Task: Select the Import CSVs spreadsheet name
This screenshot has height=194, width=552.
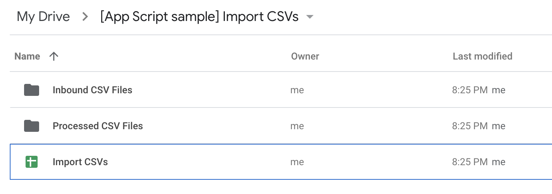Action: (x=80, y=162)
